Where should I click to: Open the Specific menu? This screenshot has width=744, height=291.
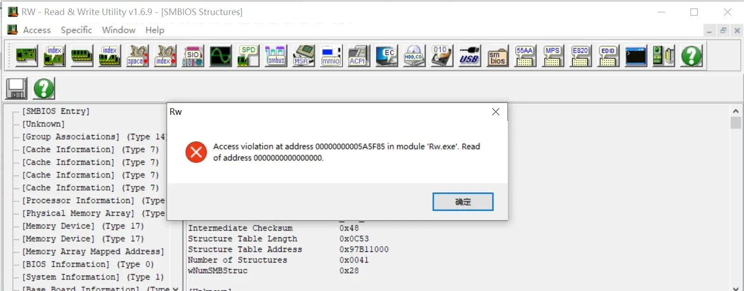[x=76, y=30]
